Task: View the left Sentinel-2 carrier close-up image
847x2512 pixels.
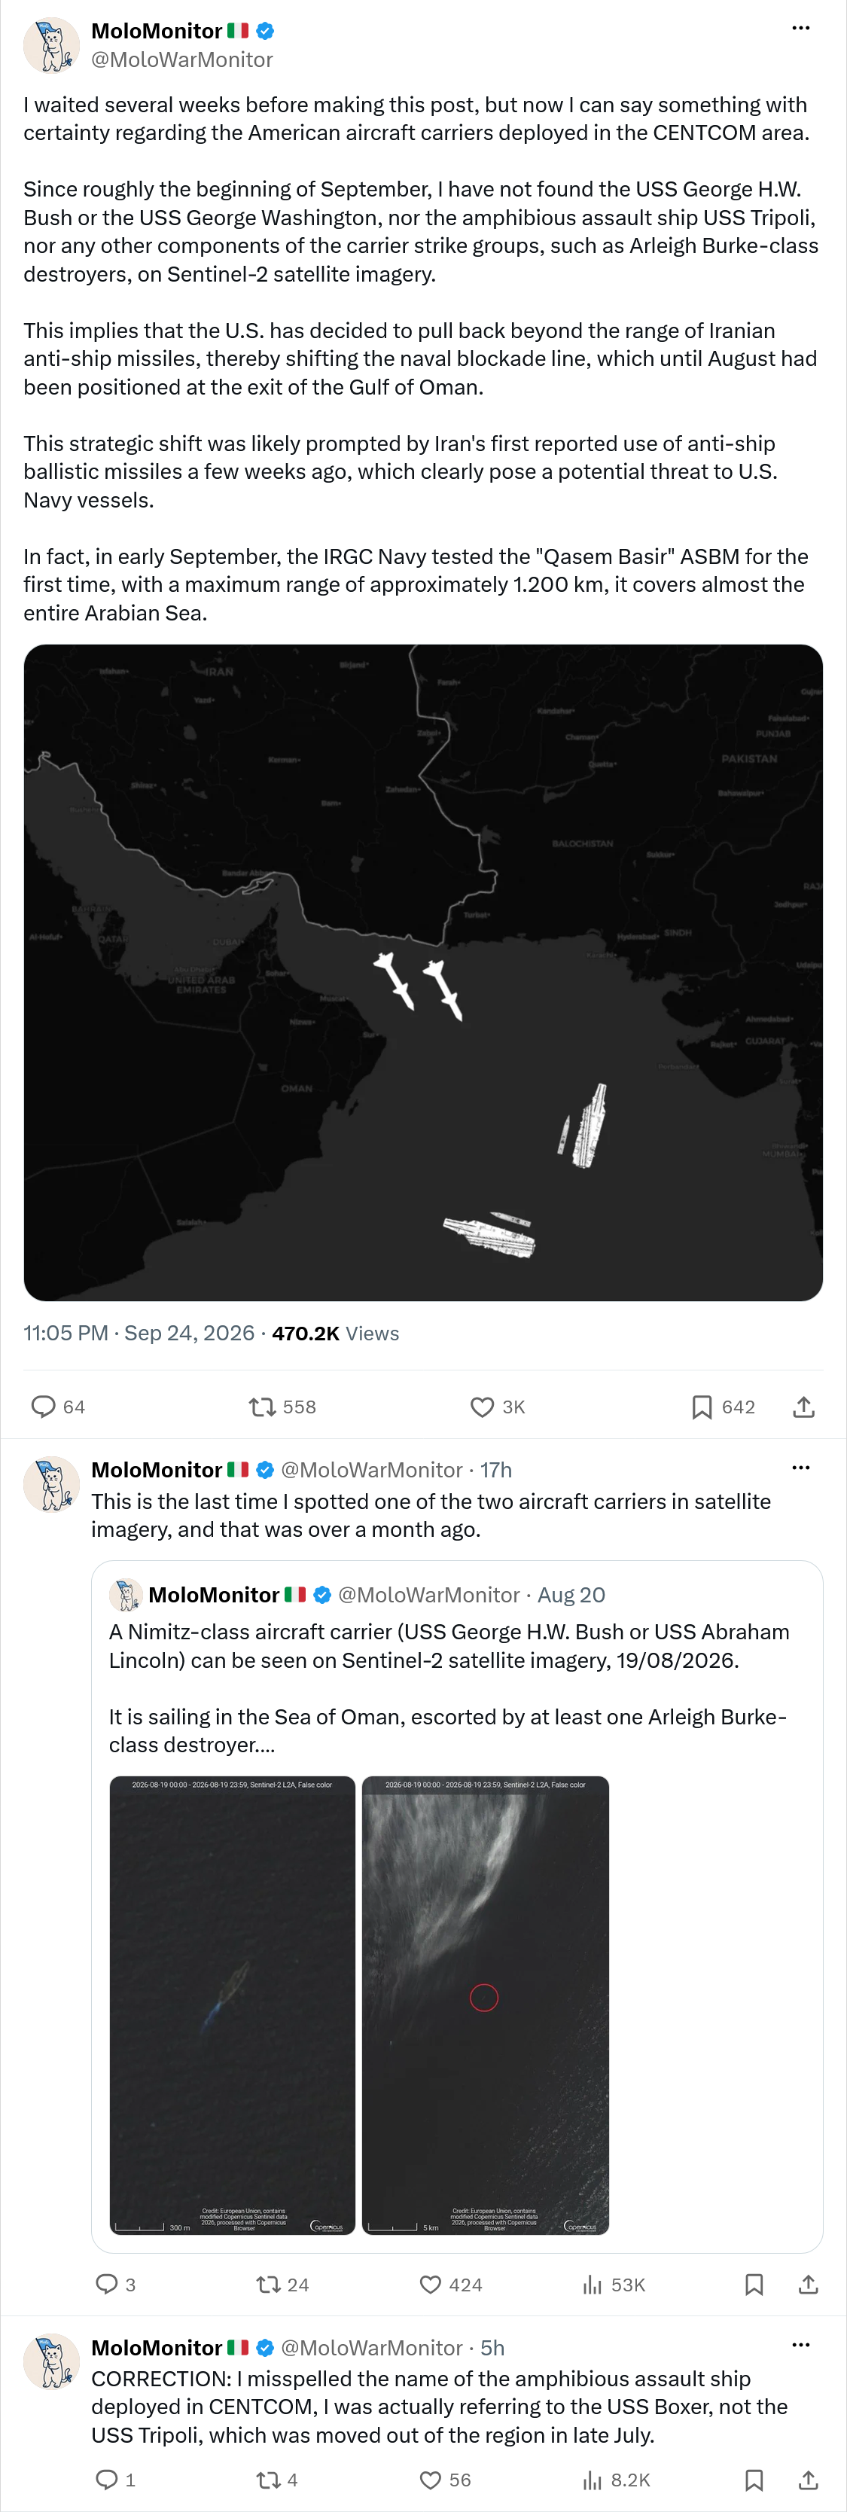Action: coord(232,2005)
